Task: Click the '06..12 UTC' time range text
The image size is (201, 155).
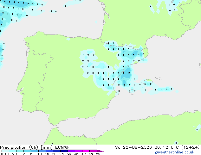Action: pos(167,147)
